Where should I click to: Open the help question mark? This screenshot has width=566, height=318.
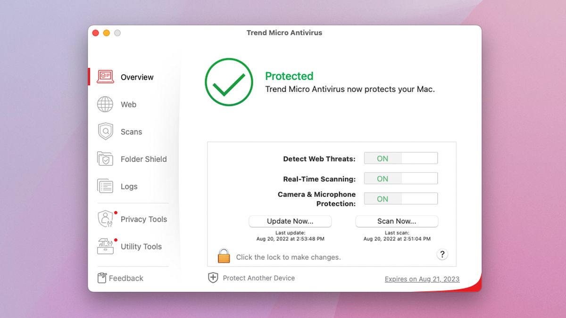tap(442, 254)
